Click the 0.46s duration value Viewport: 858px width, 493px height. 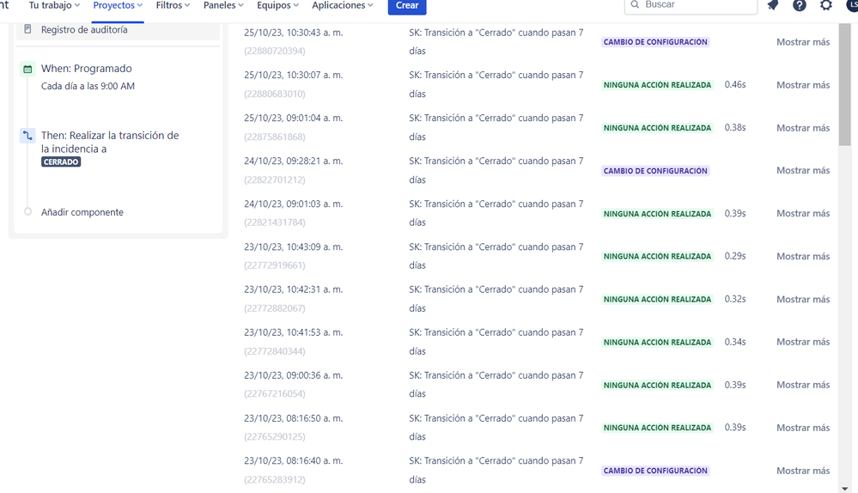[x=735, y=85]
